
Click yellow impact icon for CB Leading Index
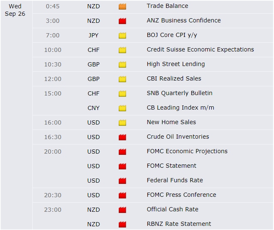click(122, 108)
